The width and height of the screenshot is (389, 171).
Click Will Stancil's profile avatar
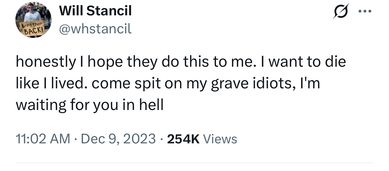coord(33,20)
